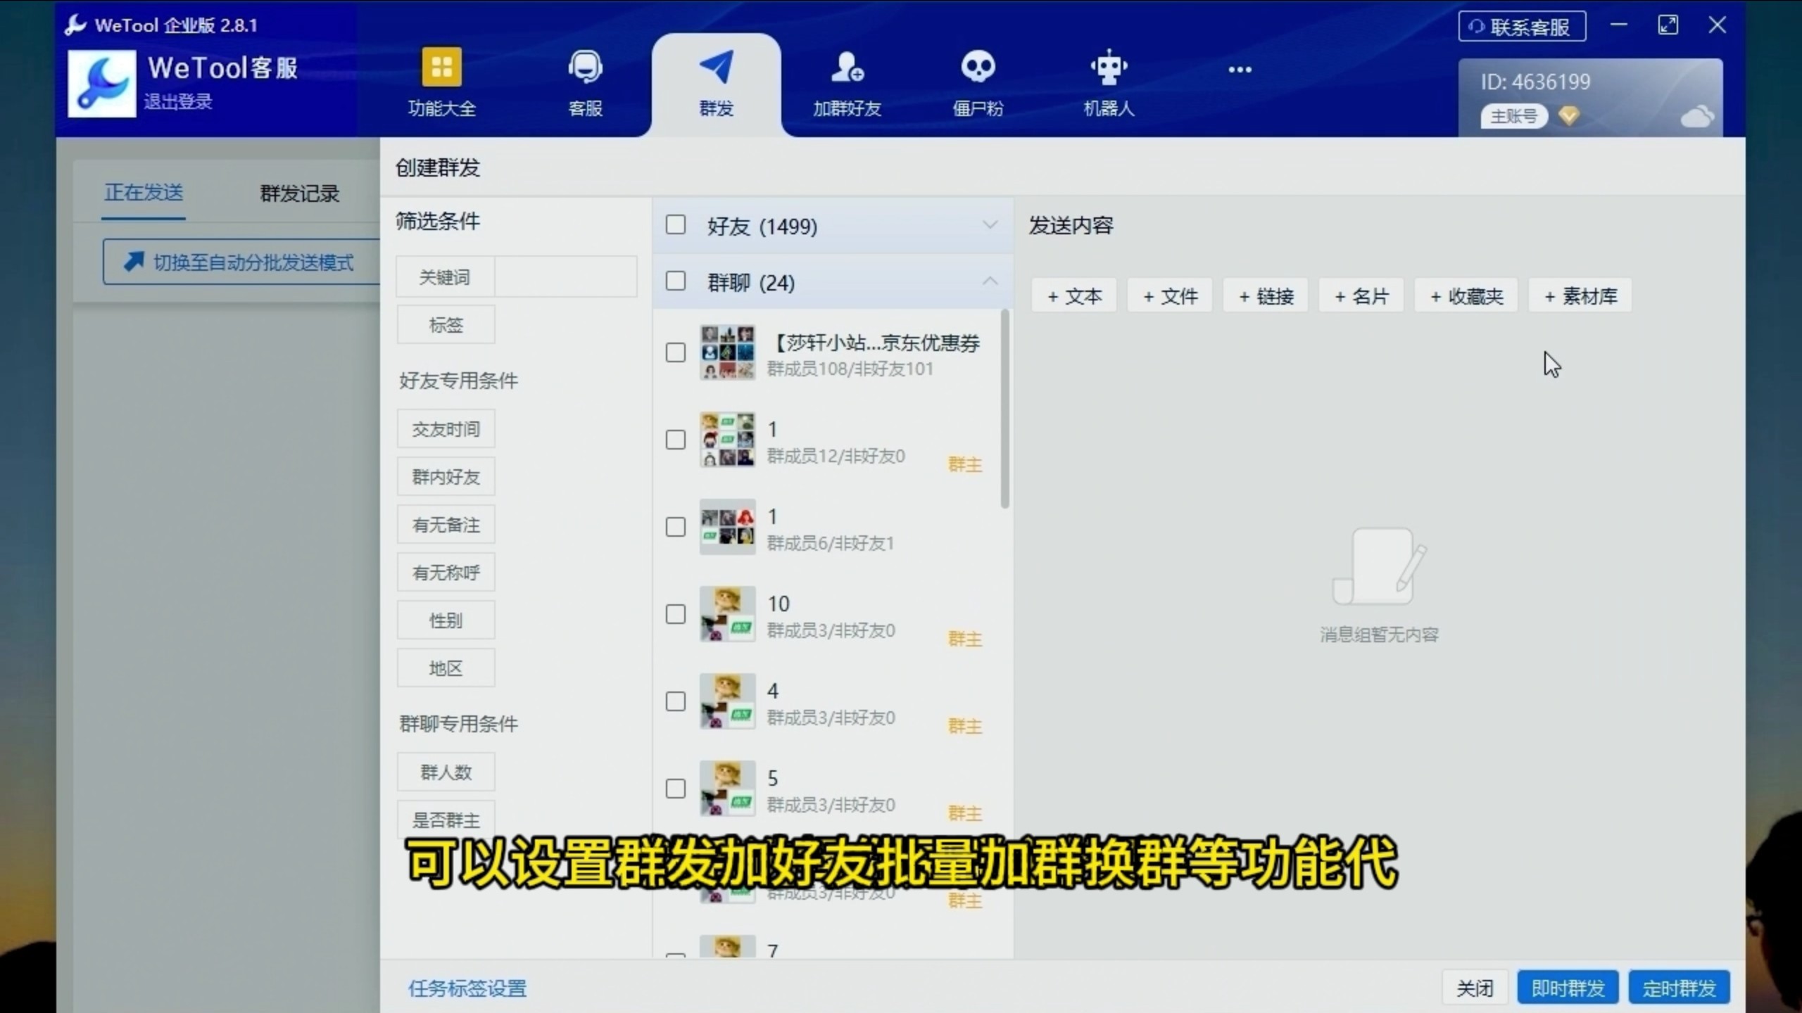Click the 【莎轩小站...京东优惠券 group name

coord(875,343)
